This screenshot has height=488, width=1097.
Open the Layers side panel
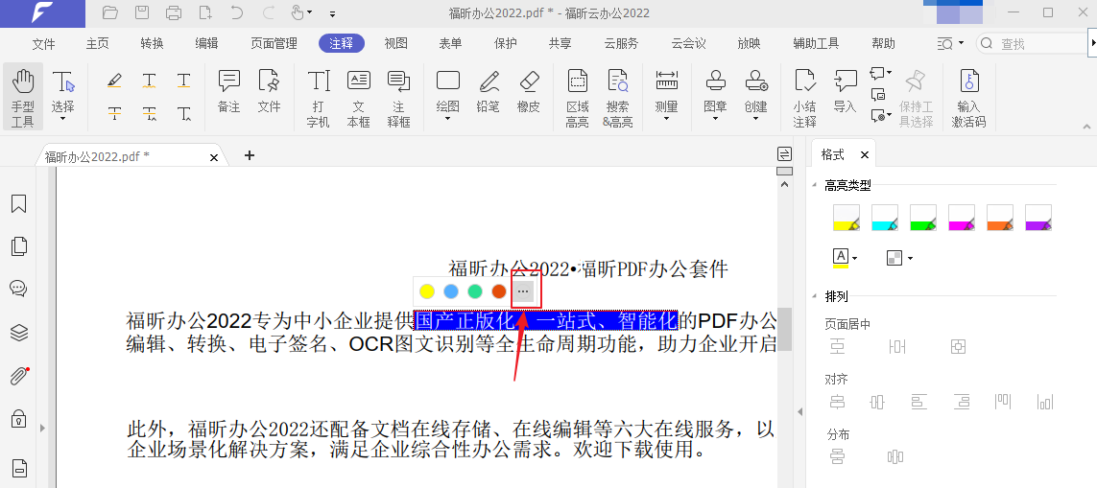(19, 333)
